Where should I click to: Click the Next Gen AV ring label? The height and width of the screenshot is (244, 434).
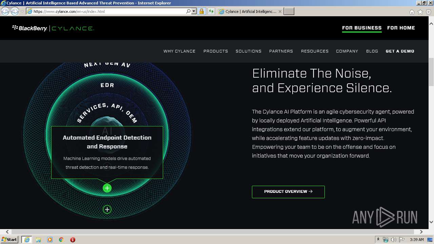coord(107,65)
